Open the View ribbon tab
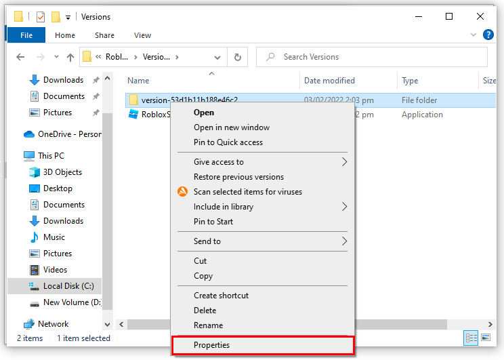504x360 pixels. [142, 35]
